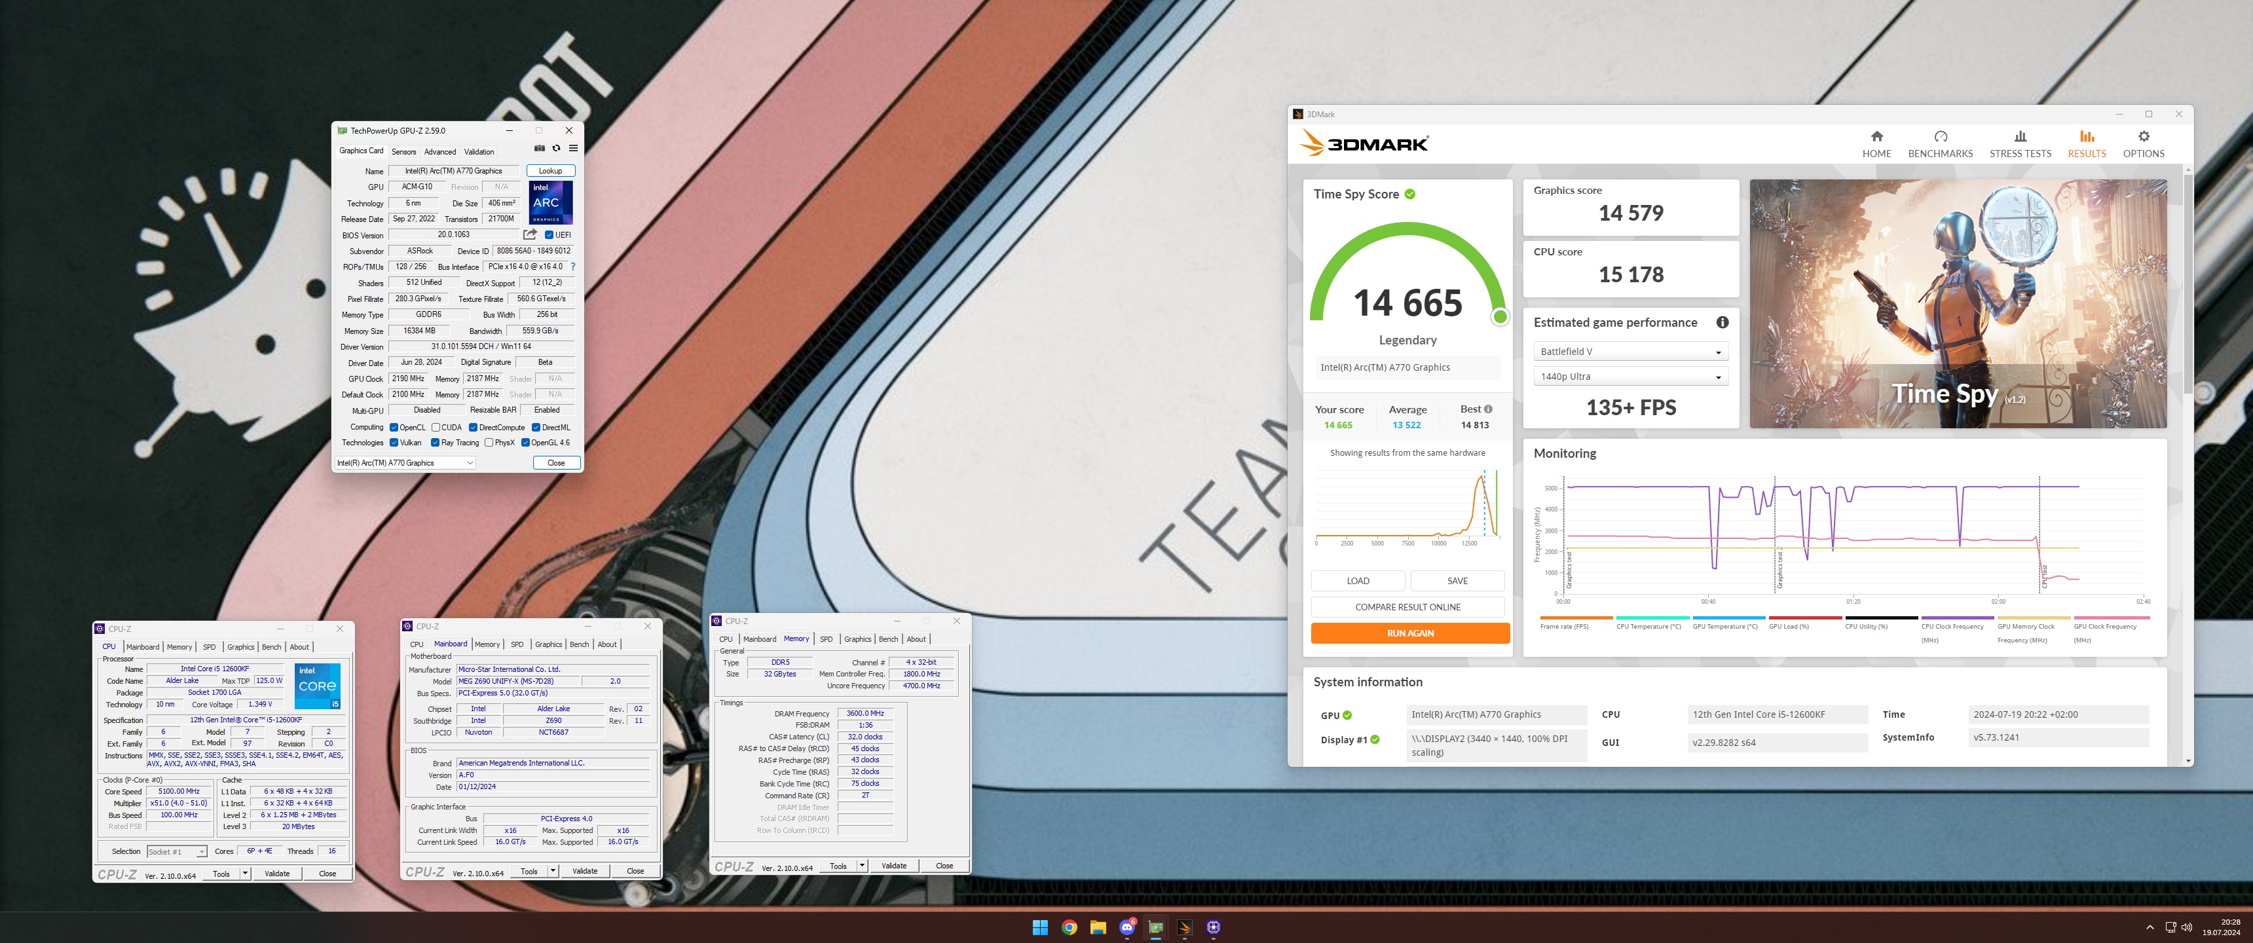Open SPD tab in the leftmost CPU-Z window

(x=209, y=647)
